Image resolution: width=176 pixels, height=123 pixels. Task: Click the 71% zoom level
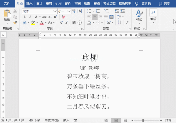[168, 120]
